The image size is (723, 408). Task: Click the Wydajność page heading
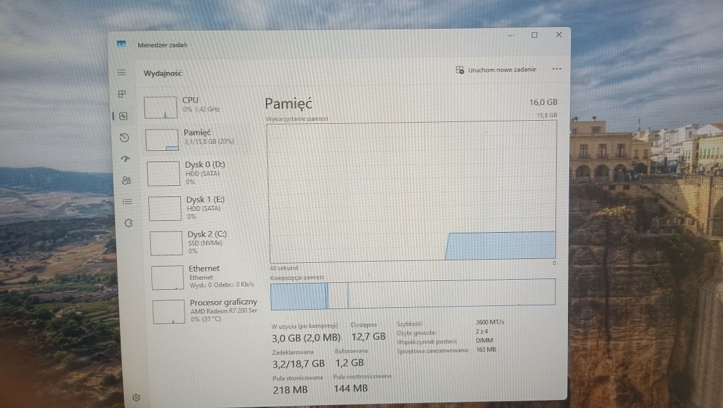pyautogui.click(x=163, y=73)
